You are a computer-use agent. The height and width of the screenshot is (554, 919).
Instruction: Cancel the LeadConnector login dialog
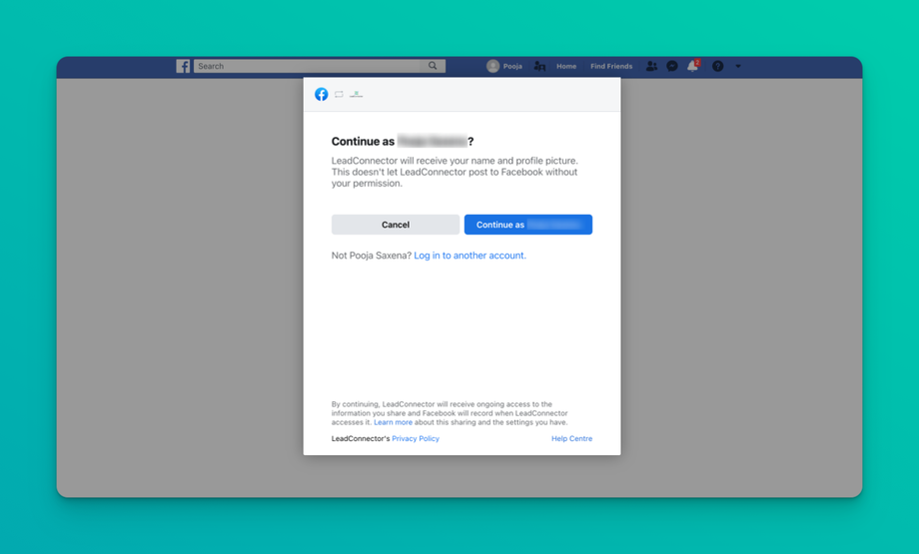pos(396,225)
